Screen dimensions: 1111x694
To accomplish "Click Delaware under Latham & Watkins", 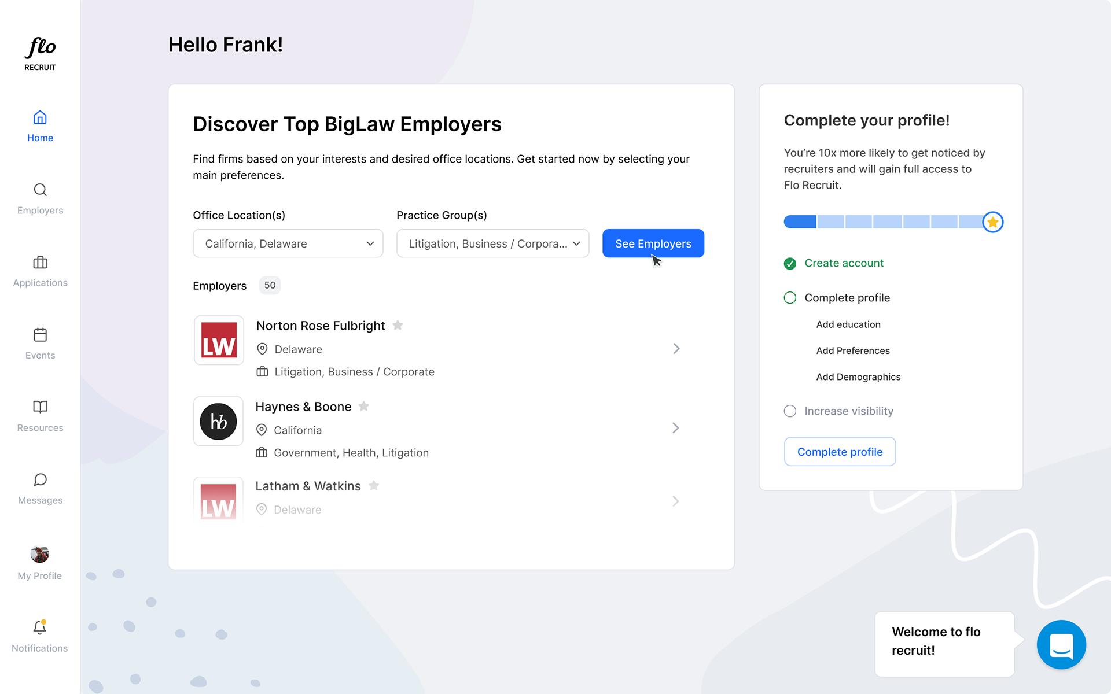I will 297,510.
